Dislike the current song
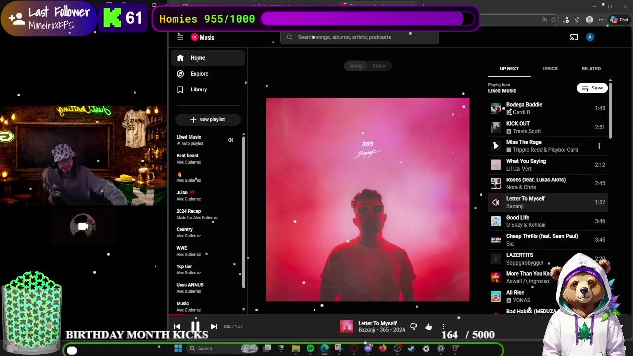Viewport: 633px width, 356px height. (x=414, y=327)
